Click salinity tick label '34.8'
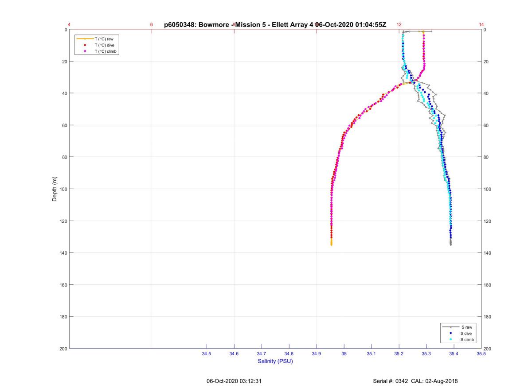 (289, 354)
